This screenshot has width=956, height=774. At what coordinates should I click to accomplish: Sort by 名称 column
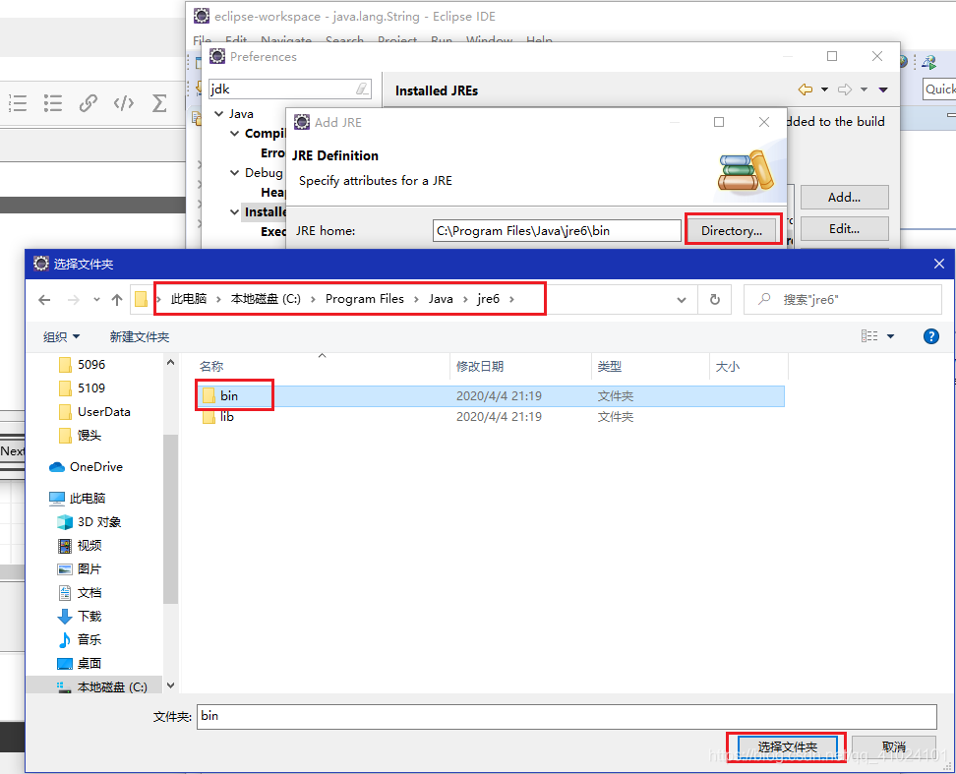(211, 366)
